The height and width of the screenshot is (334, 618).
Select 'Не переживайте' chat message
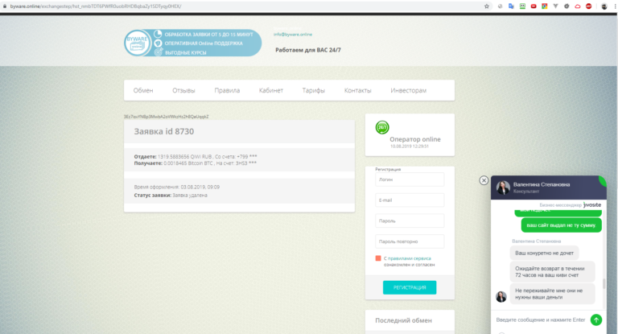click(x=552, y=294)
